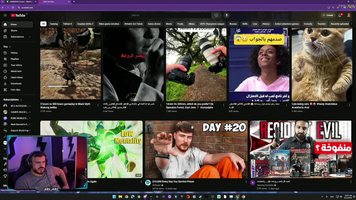Open options for the MrBeast prison video
Screen dimensions: 356x200
(246, 182)
